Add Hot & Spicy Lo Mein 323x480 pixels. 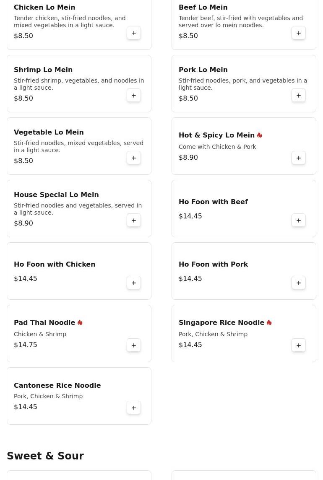tap(299, 158)
